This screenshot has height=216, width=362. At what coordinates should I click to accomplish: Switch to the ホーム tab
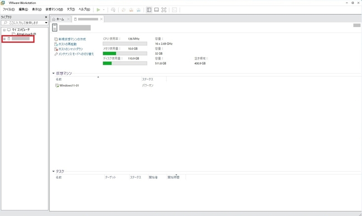coord(60,19)
